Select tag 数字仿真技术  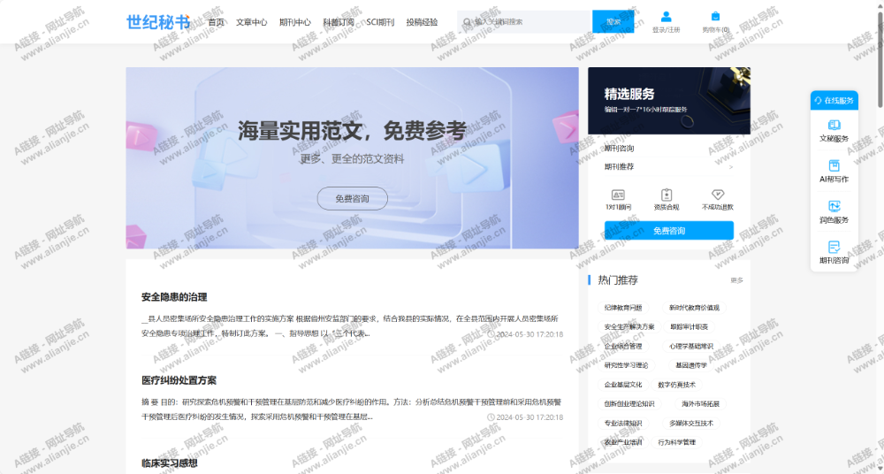pos(676,385)
